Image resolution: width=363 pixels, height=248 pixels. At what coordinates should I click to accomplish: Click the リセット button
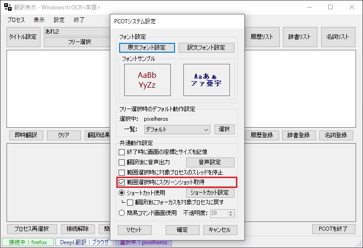(x=135, y=230)
